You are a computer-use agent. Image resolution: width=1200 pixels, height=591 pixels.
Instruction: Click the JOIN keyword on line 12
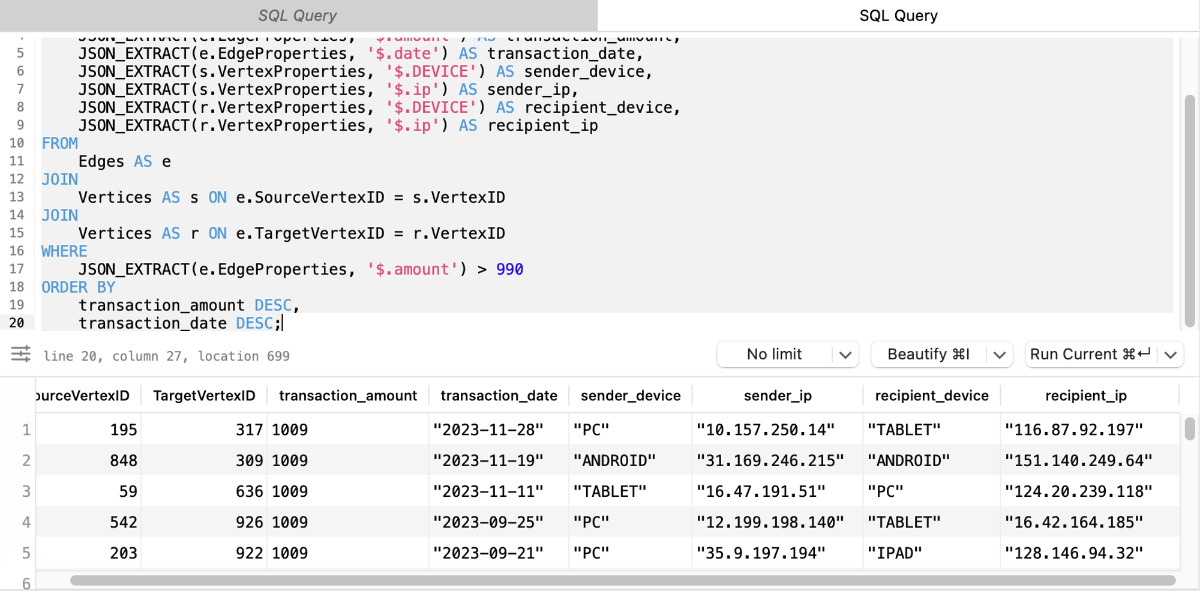click(x=60, y=179)
